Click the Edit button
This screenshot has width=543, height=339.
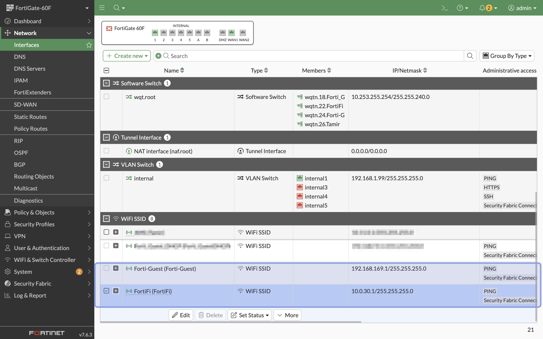pyautogui.click(x=181, y=315)
